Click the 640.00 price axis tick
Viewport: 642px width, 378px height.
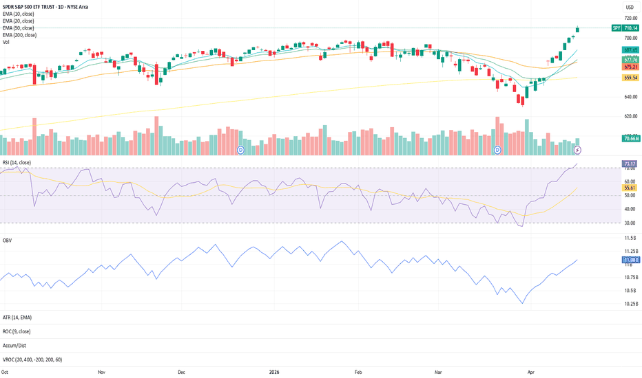pyautogui.click(x=630, y=97)
